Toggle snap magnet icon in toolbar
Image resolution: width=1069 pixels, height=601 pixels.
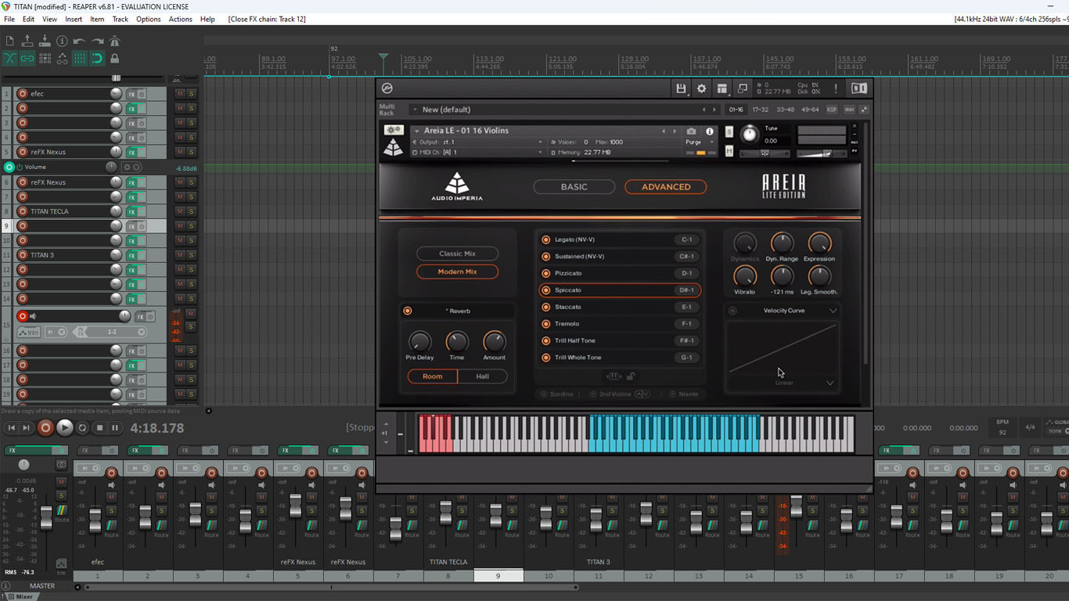(x=97, y=58)
